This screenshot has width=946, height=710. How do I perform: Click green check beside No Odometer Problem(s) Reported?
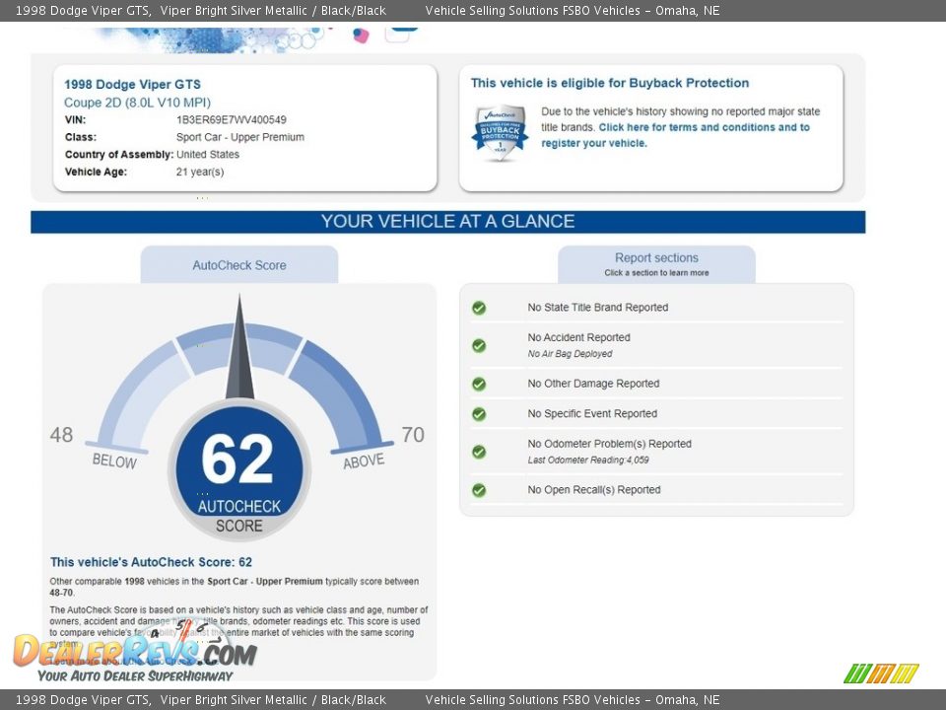tap(479, 452)
